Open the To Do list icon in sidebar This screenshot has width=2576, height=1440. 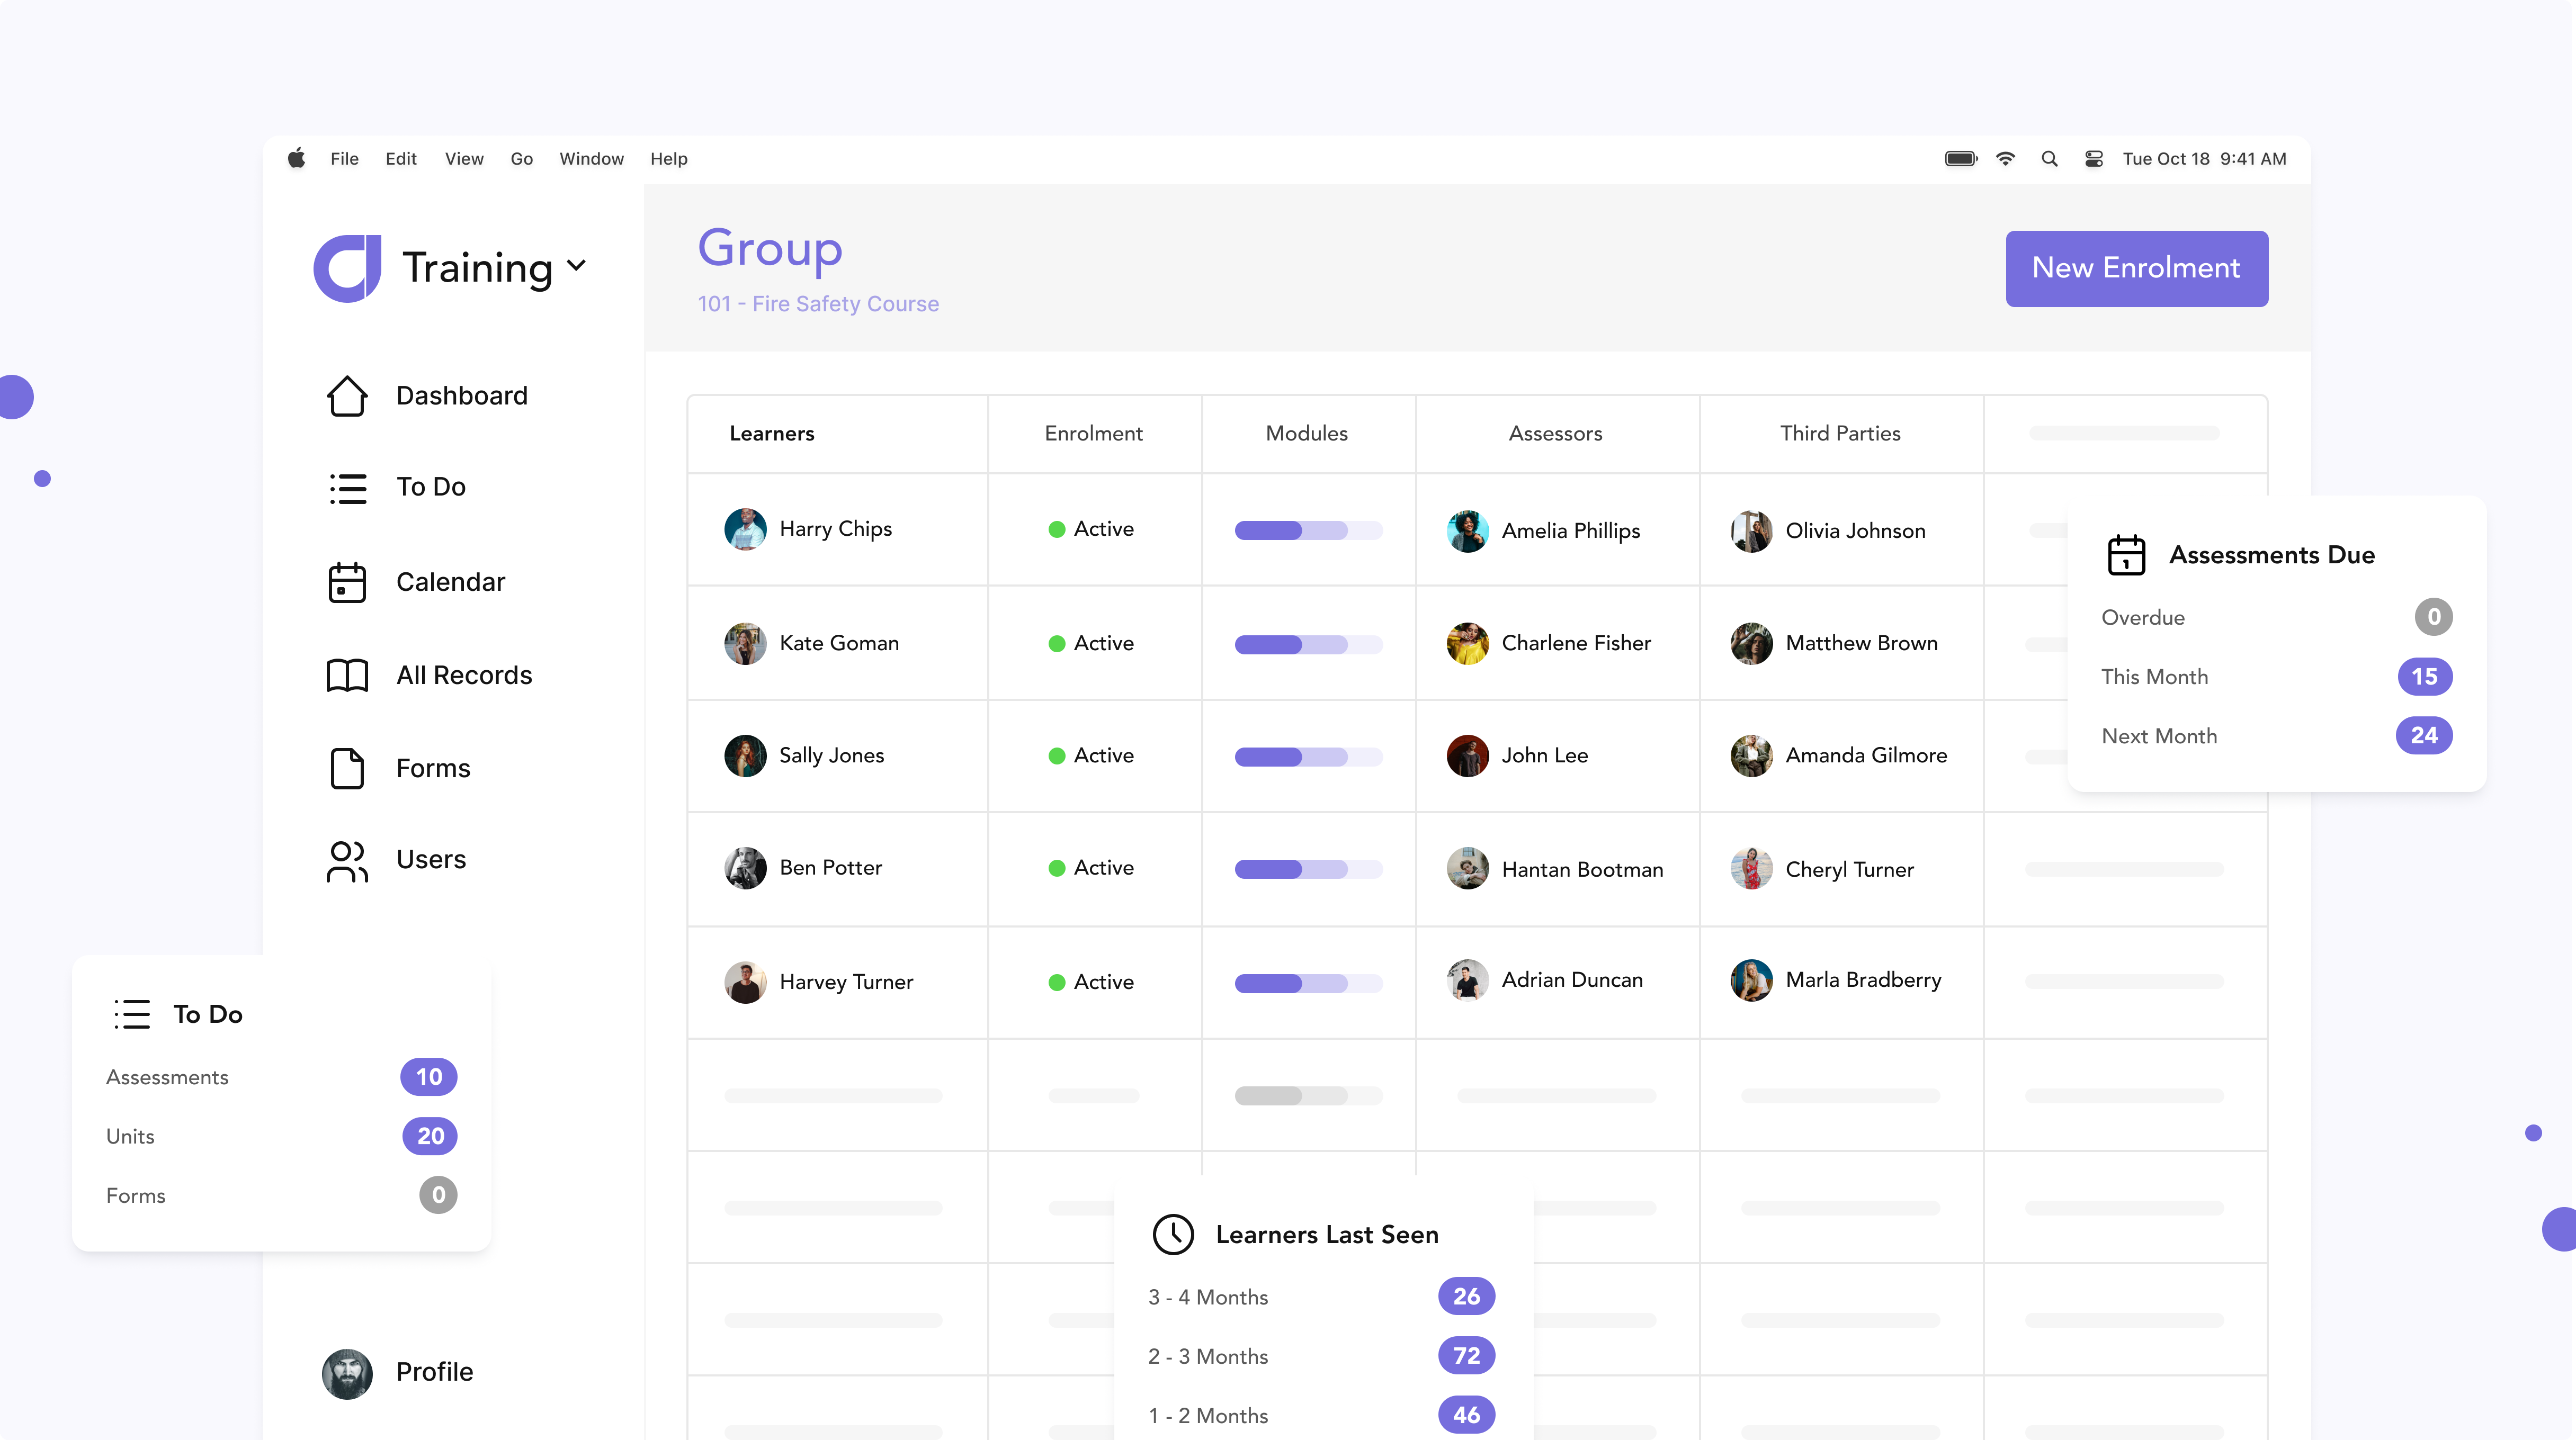point(347,488)
